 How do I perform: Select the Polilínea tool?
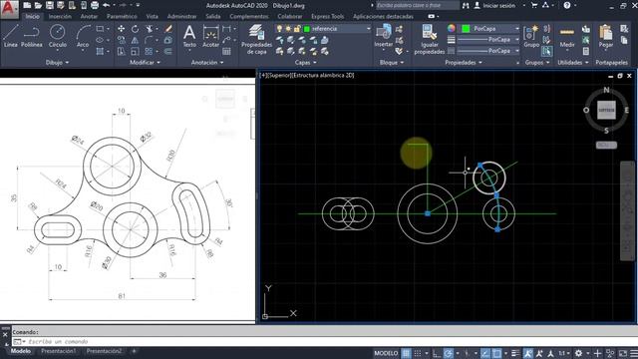[31, 36]
